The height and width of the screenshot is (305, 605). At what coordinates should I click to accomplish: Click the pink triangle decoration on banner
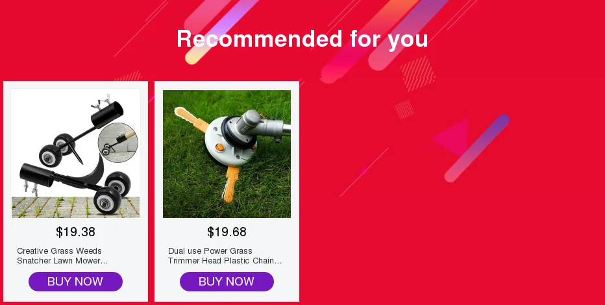[451, 136]
